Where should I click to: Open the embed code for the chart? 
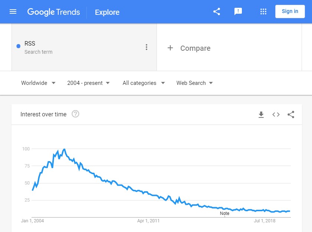pos(276,115)
